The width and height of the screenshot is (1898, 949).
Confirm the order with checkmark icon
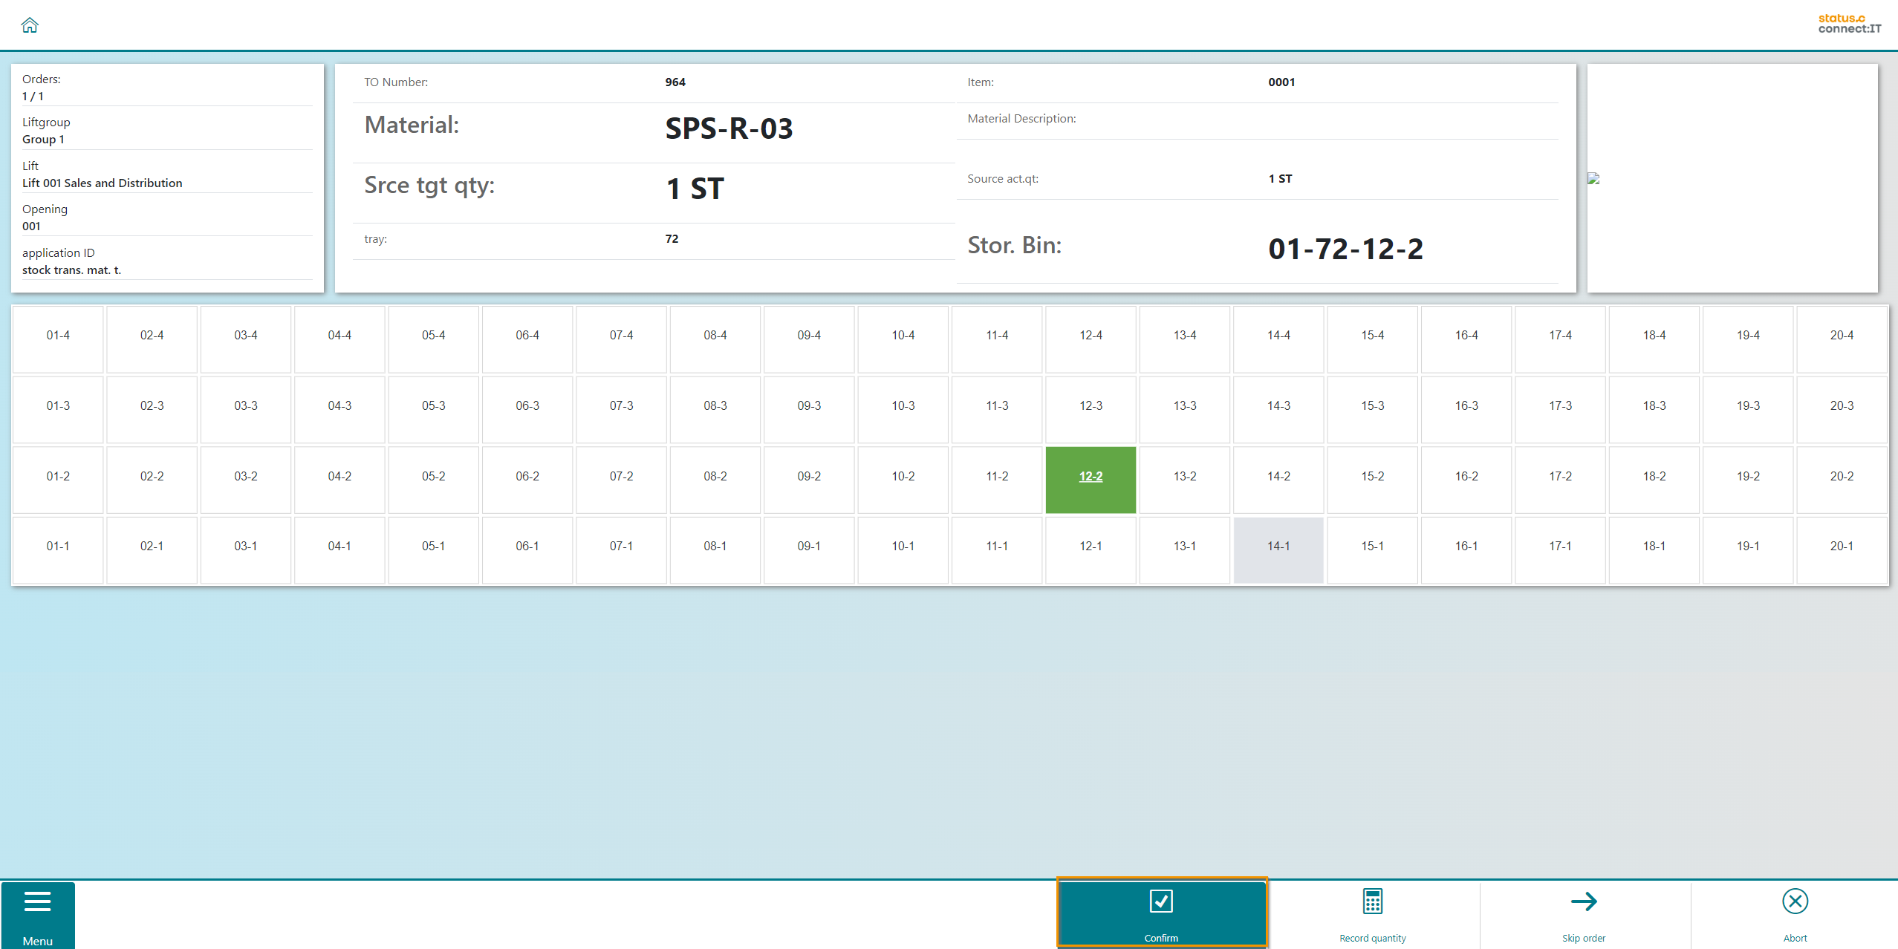tap(1161, 913)
